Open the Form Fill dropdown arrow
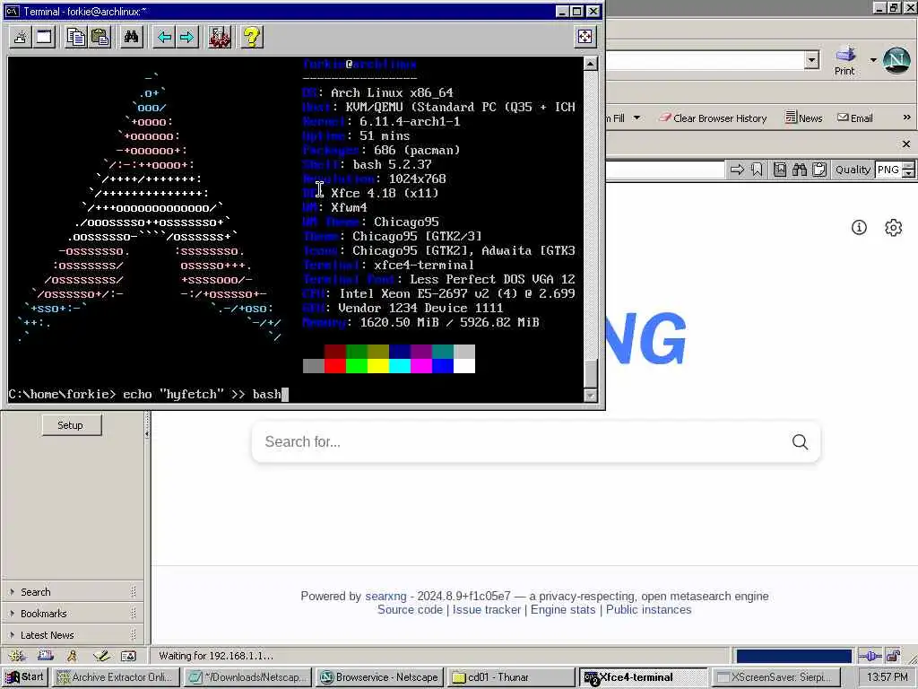Image resolution: width=918 pixels, height=689 pixels. pyautogui.click(x=637, y=118)
